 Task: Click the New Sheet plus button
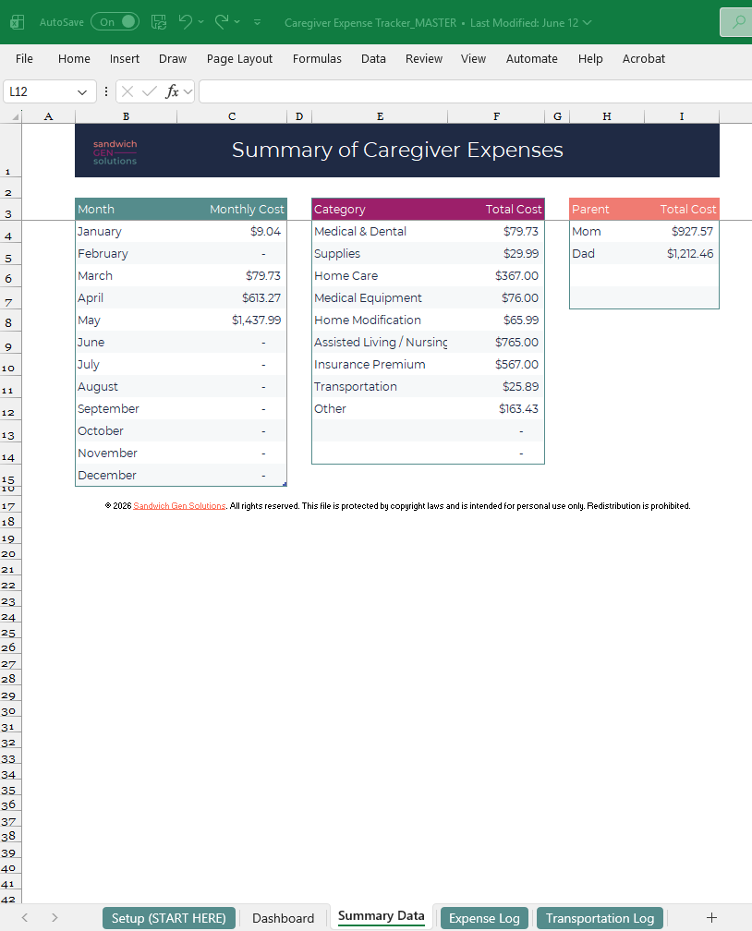[711, 917]
